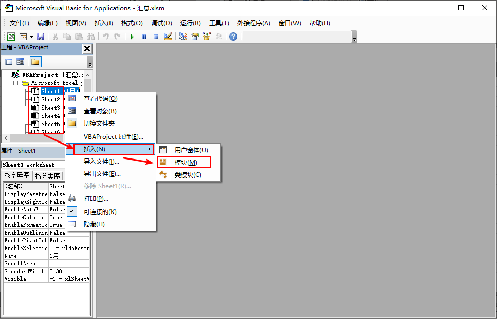Open the 运行(R) menu
The height and width of the screenshot is (319, 497).
click(191, 23)
